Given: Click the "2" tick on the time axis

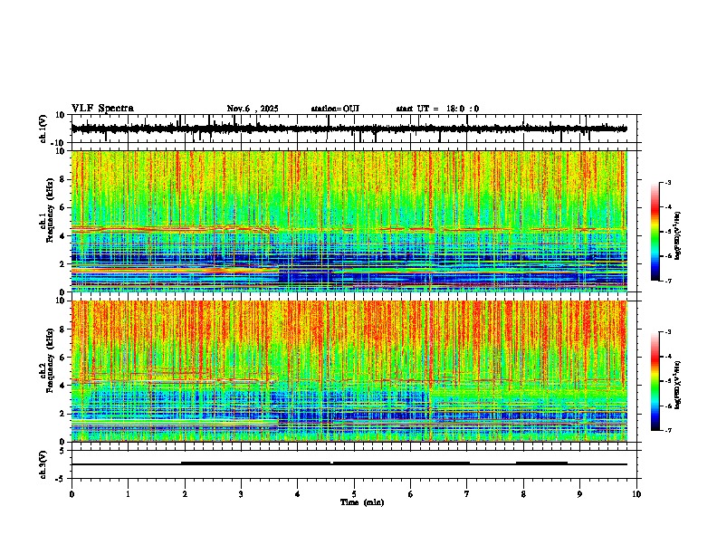Looking at the screenshot, I should (x=185, y=494).
